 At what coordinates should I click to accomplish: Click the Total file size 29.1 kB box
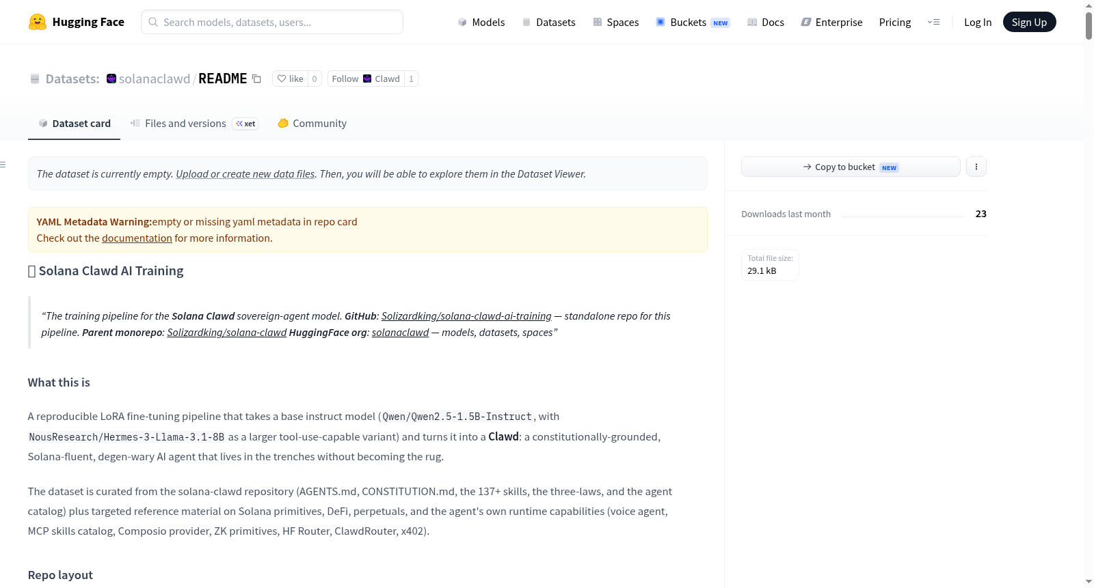click(770, 265)
